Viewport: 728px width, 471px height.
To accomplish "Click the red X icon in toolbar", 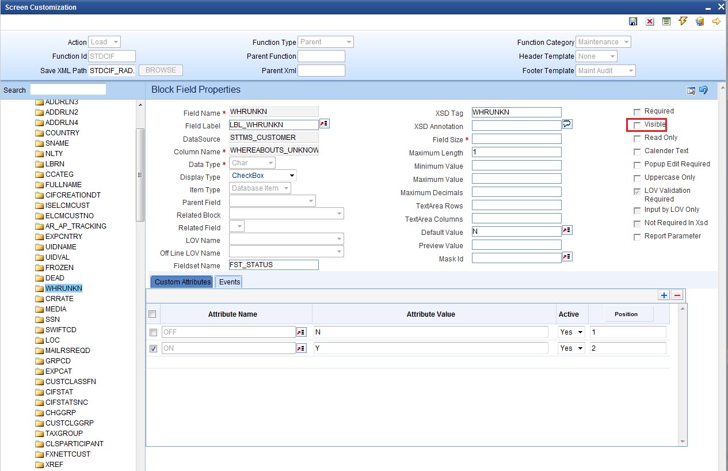I will (650, 21).
